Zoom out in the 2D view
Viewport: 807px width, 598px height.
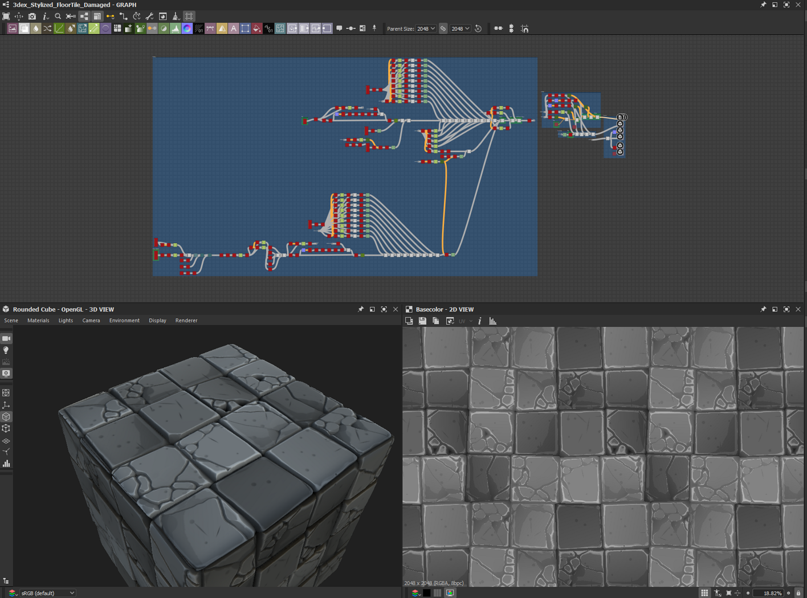coord(748,593)
